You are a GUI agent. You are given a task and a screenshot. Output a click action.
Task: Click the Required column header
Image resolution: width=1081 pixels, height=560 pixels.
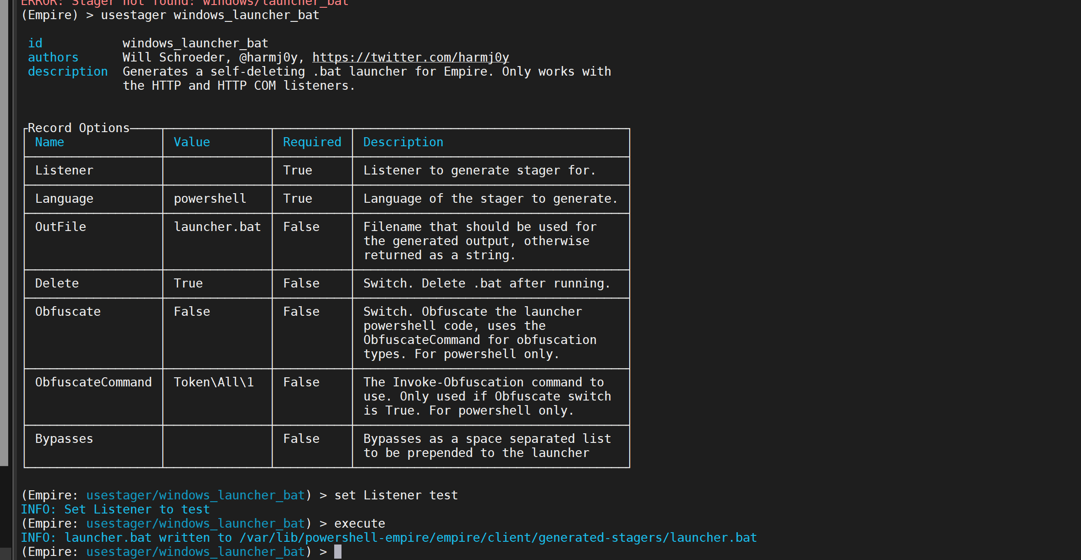(x=312, y=142)
